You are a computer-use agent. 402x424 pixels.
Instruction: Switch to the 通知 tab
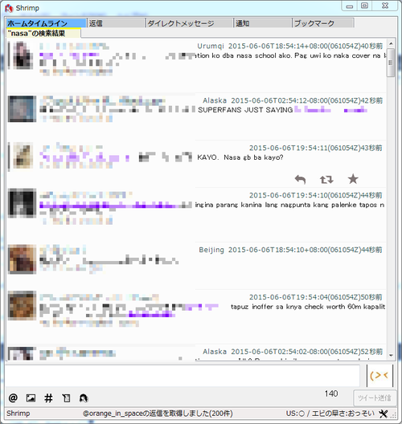[263, 23]
